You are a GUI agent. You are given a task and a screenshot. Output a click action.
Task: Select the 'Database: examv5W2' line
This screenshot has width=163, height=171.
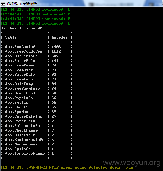(21, 28)
